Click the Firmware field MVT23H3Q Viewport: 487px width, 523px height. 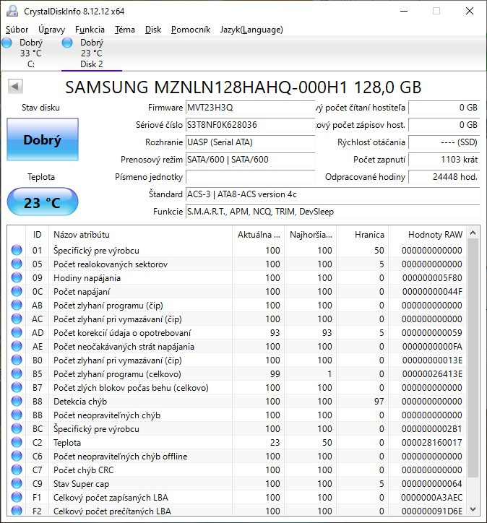point(250,108)
